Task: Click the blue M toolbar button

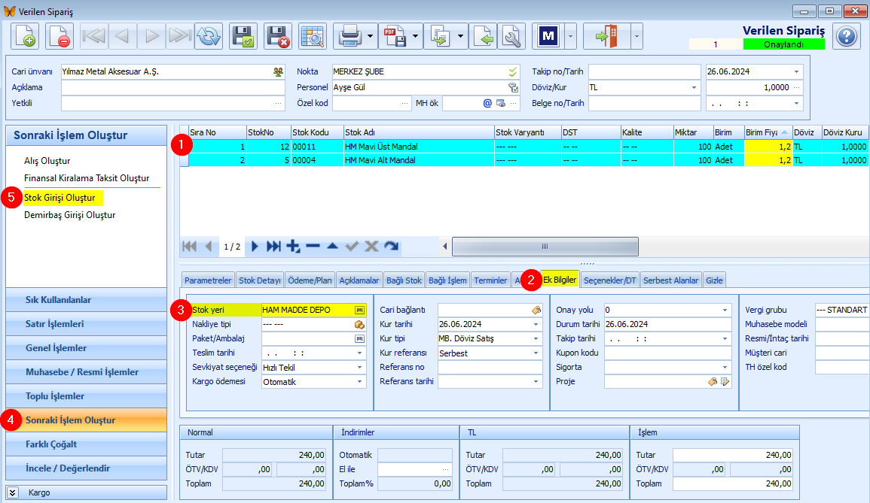Action: (x=548, y=37)
